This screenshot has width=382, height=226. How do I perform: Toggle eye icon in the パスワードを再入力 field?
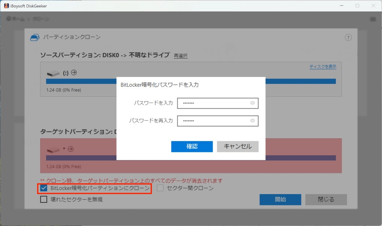(252, 121)
